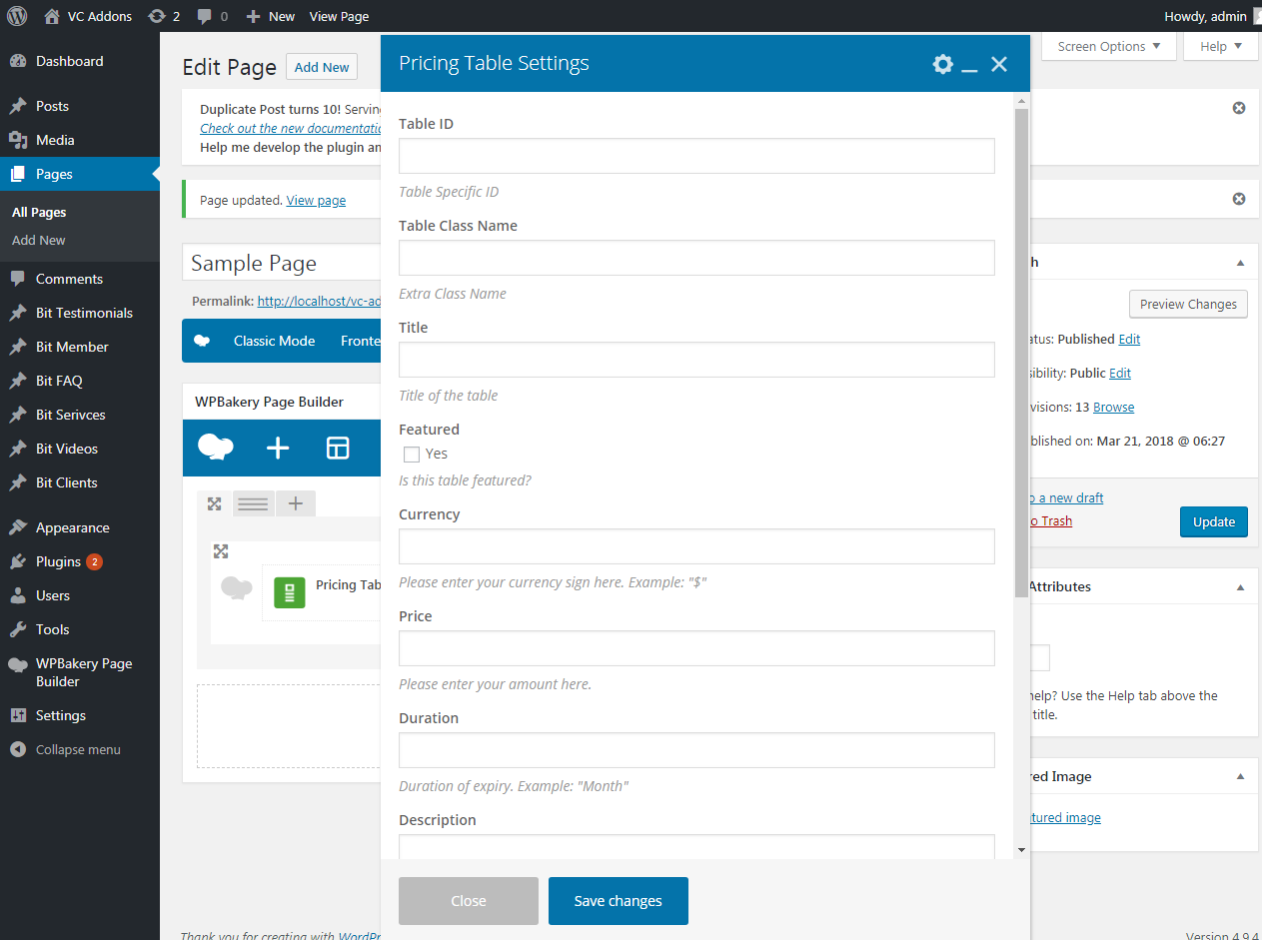Click the Table ID input field
This screenshot has width=1262, height=940.
[696, 156]
